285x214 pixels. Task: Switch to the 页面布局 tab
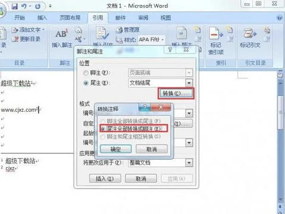point(70,18)
